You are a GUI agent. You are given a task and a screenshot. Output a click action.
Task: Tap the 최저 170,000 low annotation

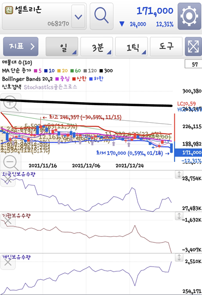(133, 153)
